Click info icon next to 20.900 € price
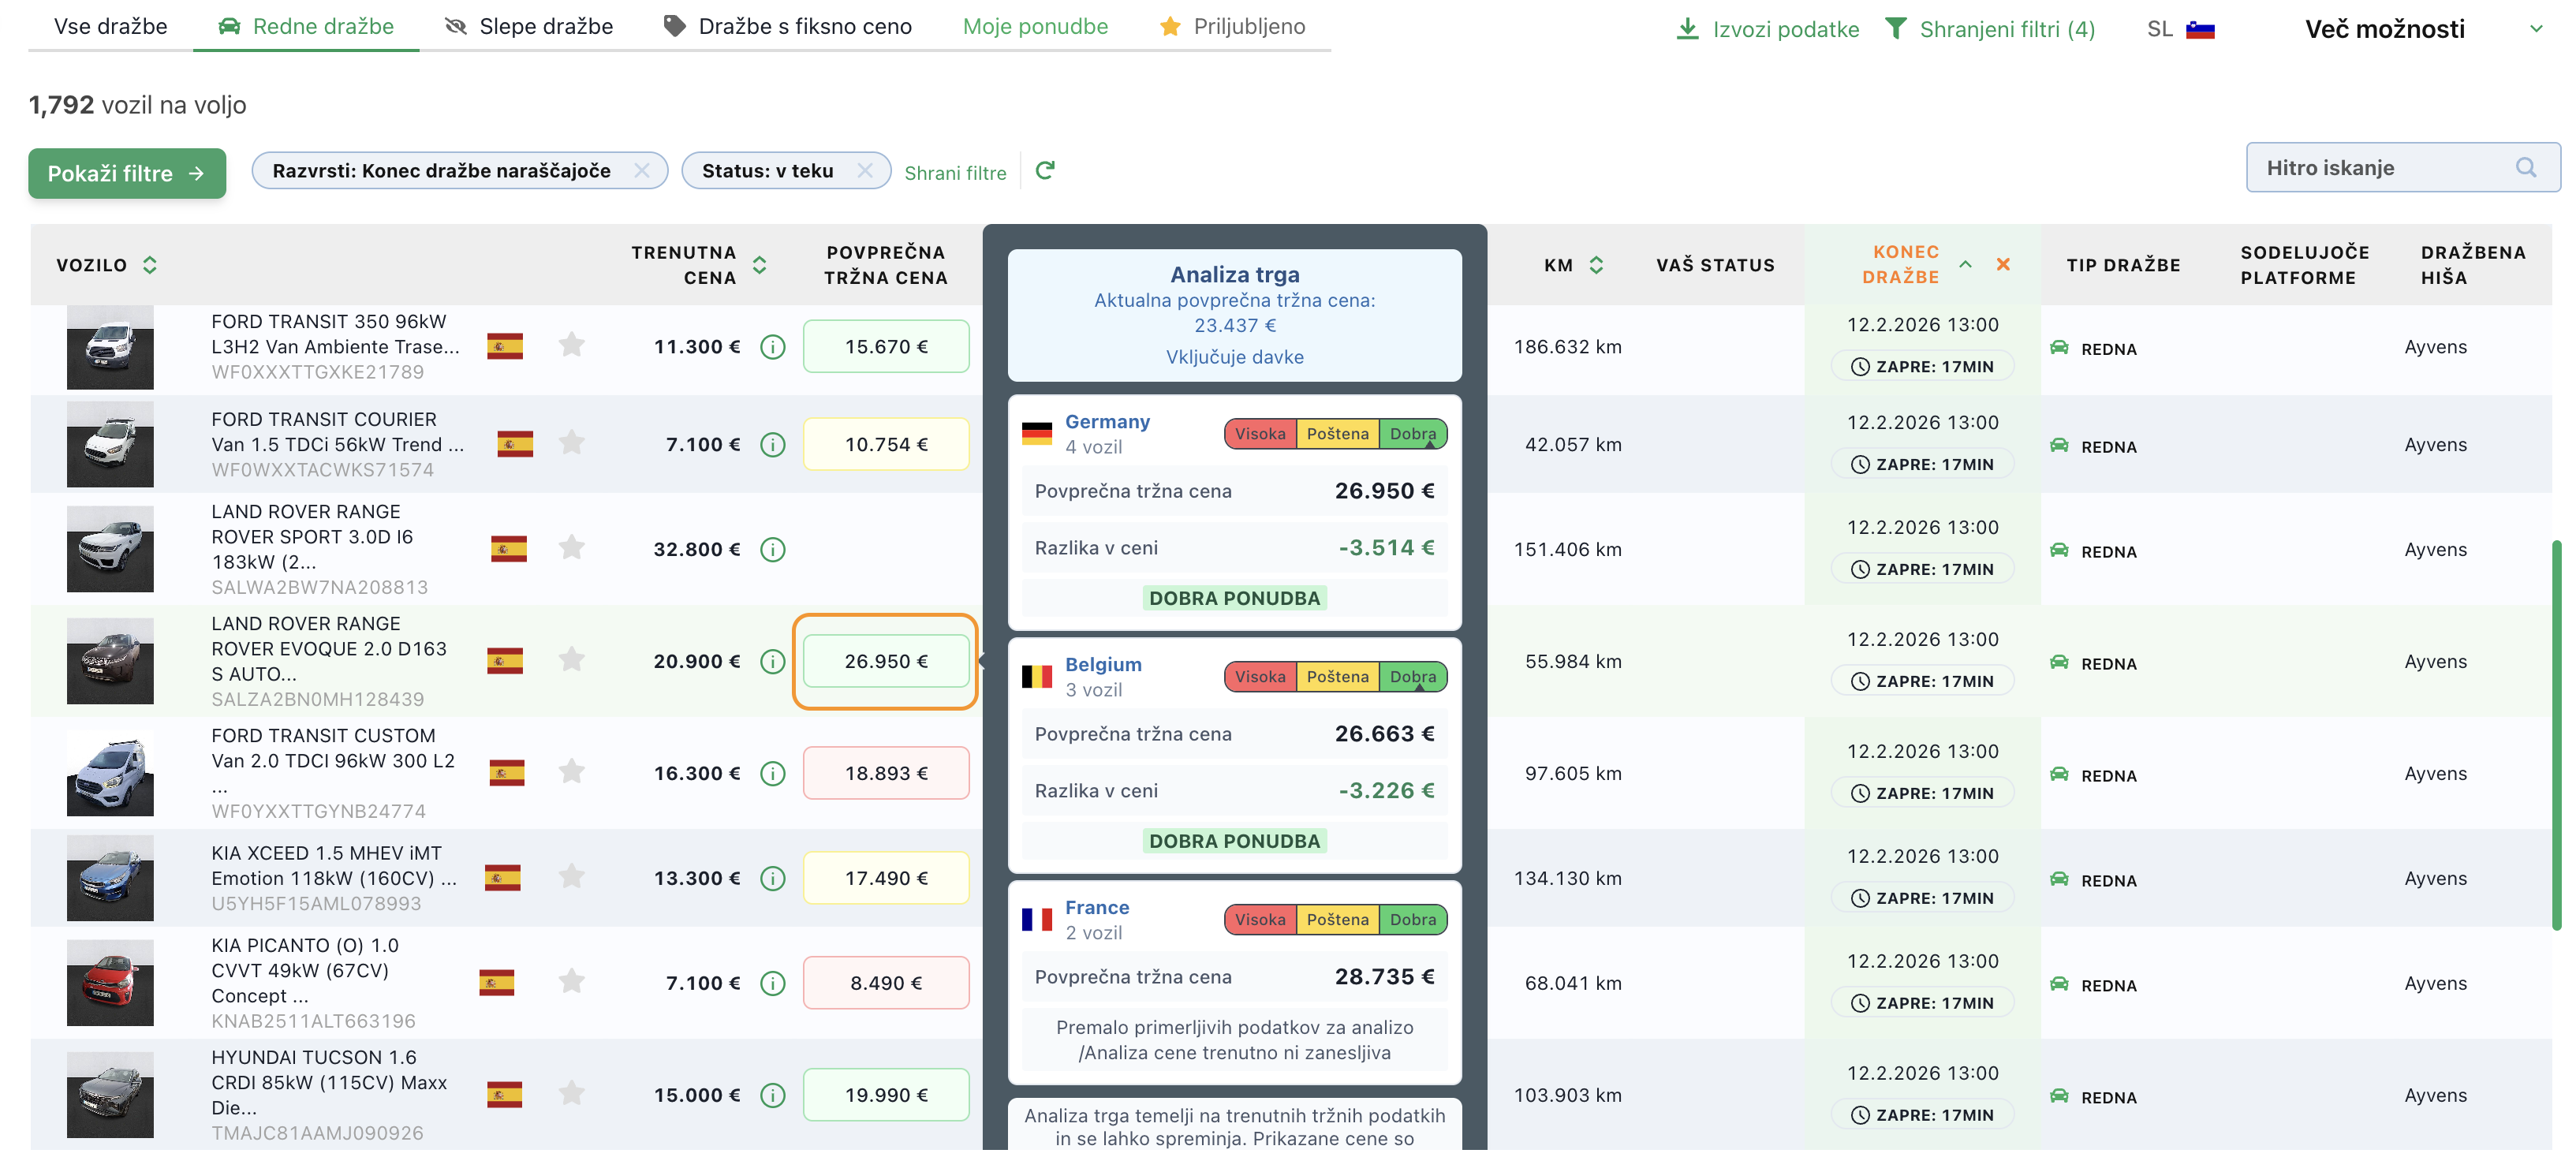 772,661
